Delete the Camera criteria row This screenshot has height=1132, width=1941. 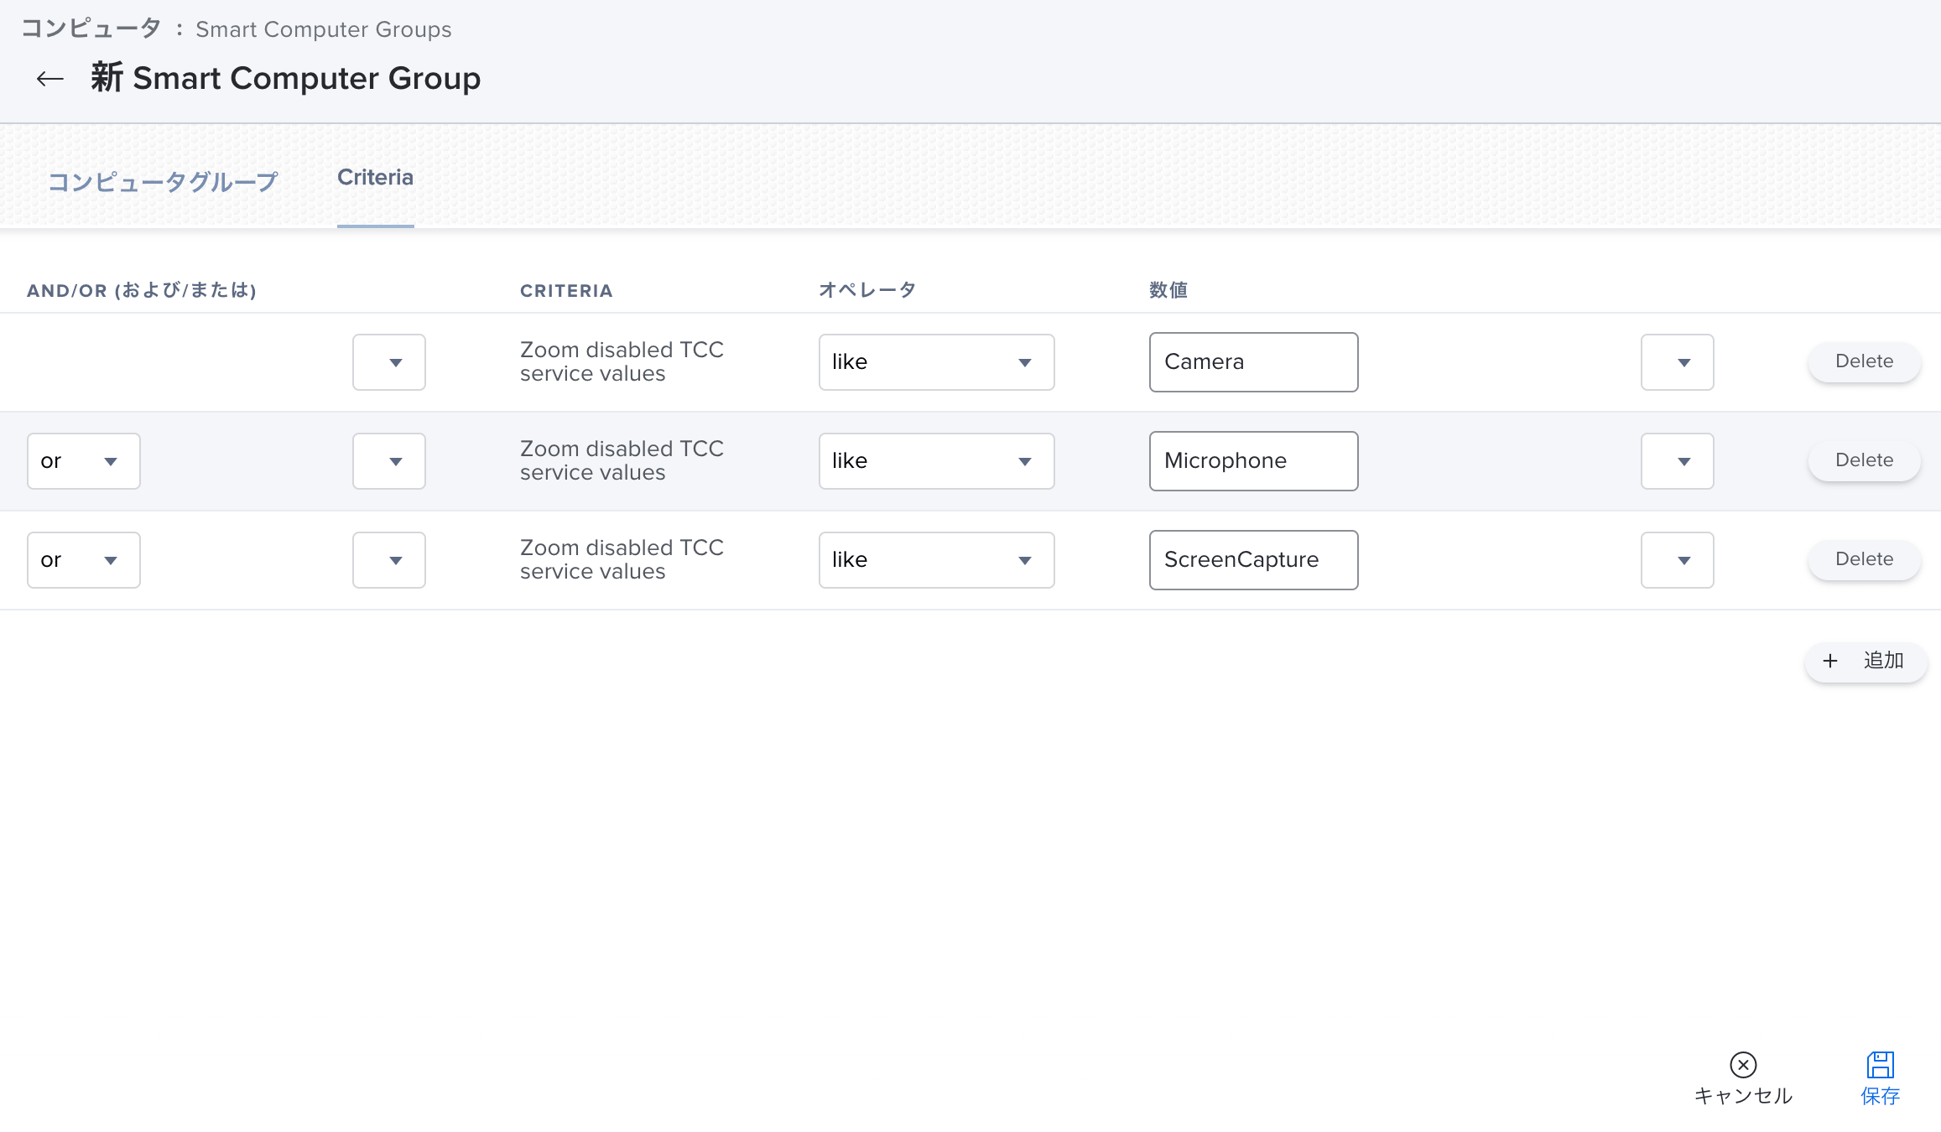coord(1864,361)
